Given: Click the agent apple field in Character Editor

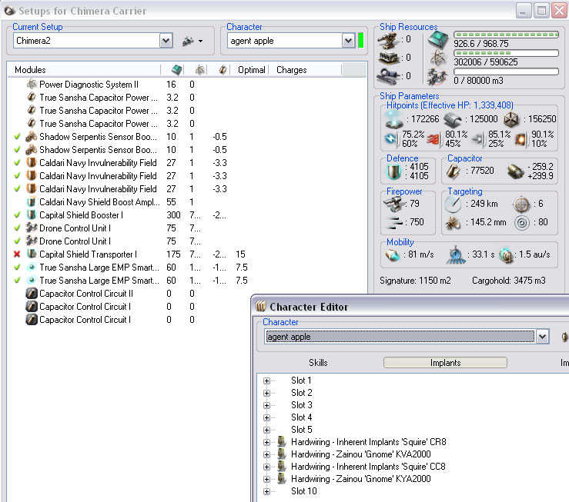Looking at the screenshot, I should click(x=400, y=337).
